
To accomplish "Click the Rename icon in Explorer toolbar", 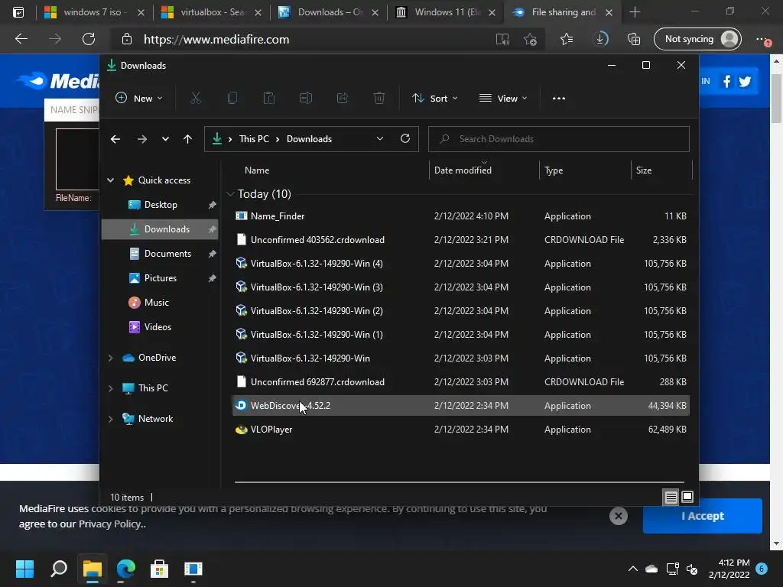I will (306, 99).
